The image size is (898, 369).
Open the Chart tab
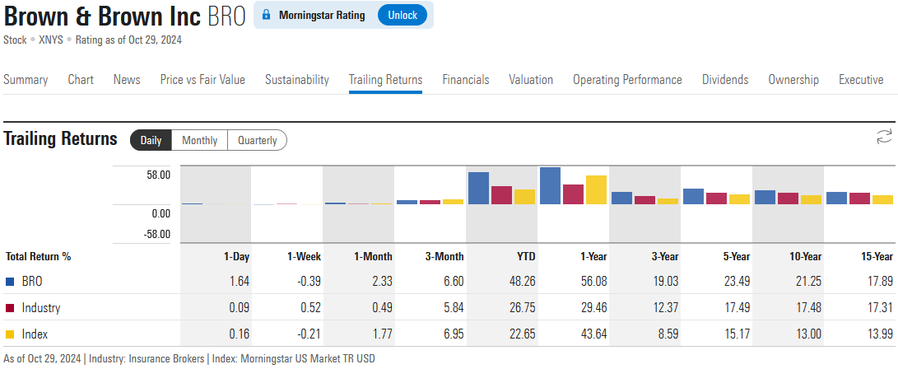click(81, 80)
